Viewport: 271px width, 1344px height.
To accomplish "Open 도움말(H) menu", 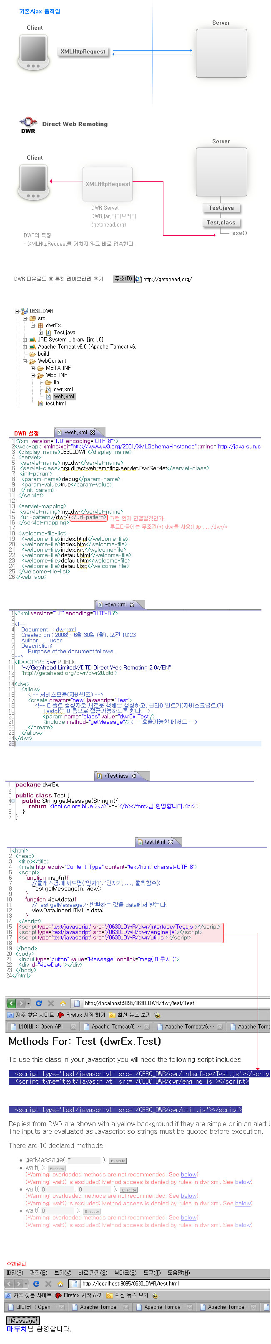I will coord(179,1273).
